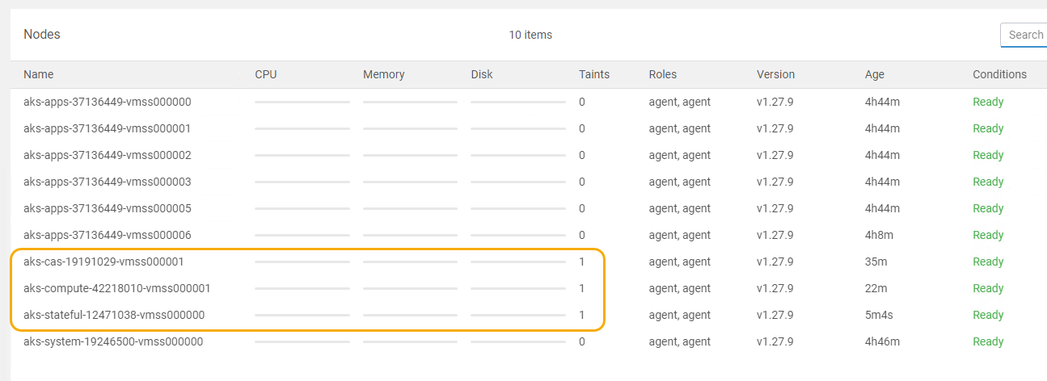The image size is (1047, 381).
Task: Sort nodes by Age column
Action: tap(875, 74)
